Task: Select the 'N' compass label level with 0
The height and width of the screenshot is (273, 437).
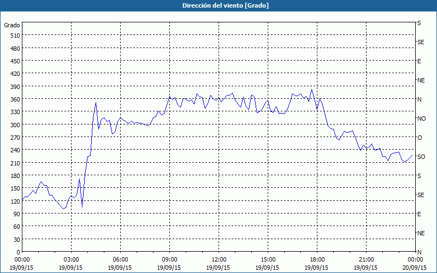Action: pos(419,252)
